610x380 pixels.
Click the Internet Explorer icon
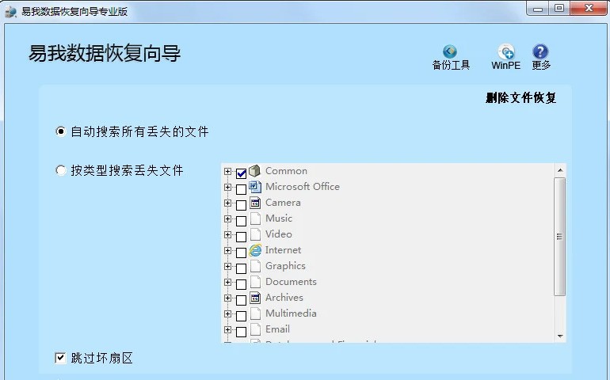click(255, 250)
